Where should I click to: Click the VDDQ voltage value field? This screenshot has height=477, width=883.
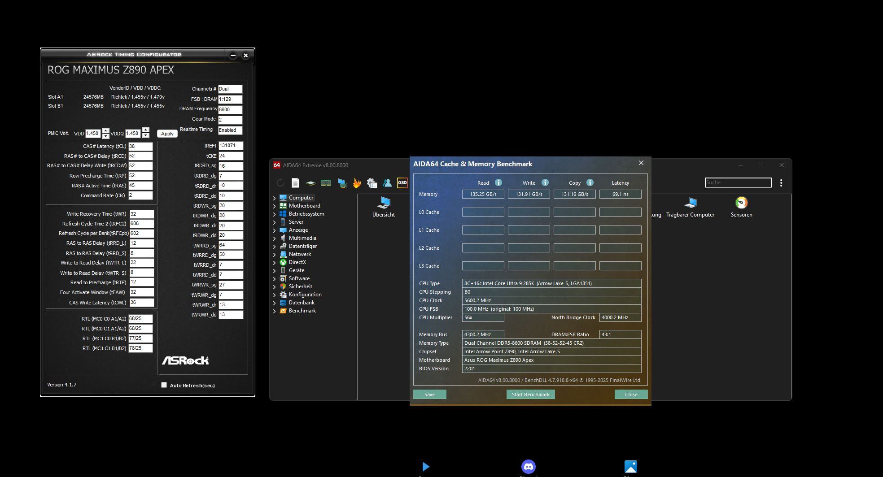point(133,133)
